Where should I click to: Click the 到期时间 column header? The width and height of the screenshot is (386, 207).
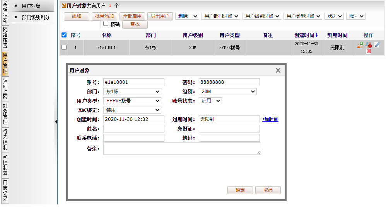pyautogui.click(x=337, y=35)
